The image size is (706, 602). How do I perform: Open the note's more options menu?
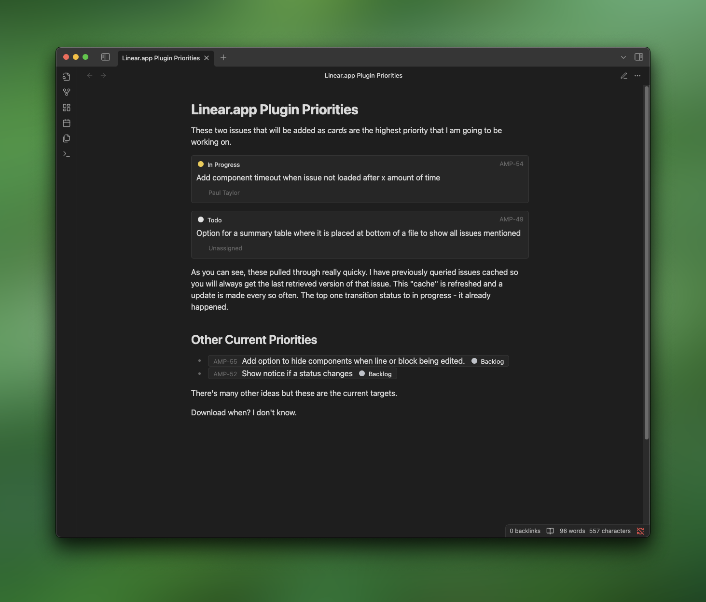click(x=637, y=76)
